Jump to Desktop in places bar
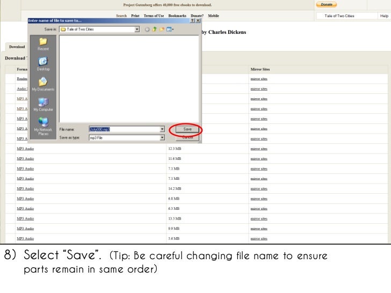 pyautogui.click(x=43, y=64)
